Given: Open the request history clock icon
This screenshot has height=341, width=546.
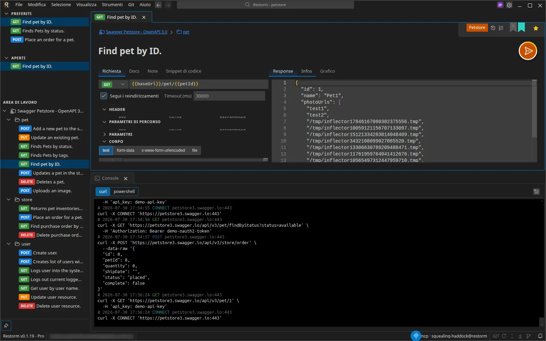Looking at the screenshot, I should [493, 28].
